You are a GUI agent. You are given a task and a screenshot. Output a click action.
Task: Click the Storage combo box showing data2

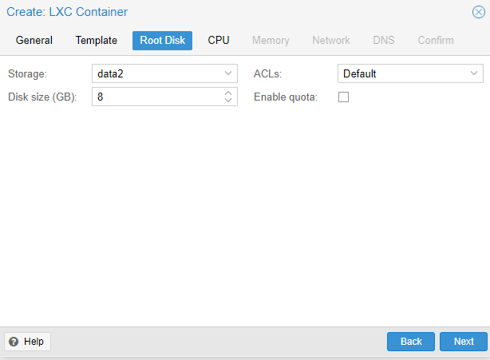pos(164,73)
